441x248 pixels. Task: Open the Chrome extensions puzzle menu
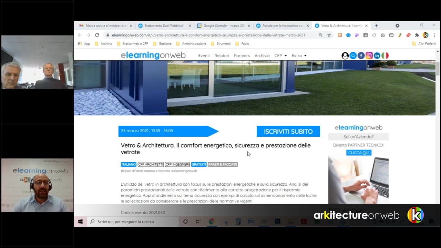coord(417,35)
